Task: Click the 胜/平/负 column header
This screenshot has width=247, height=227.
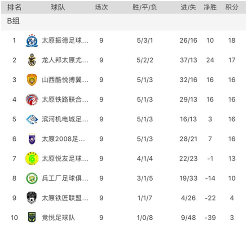Action: pyautogui.click(x=145, y=7)
